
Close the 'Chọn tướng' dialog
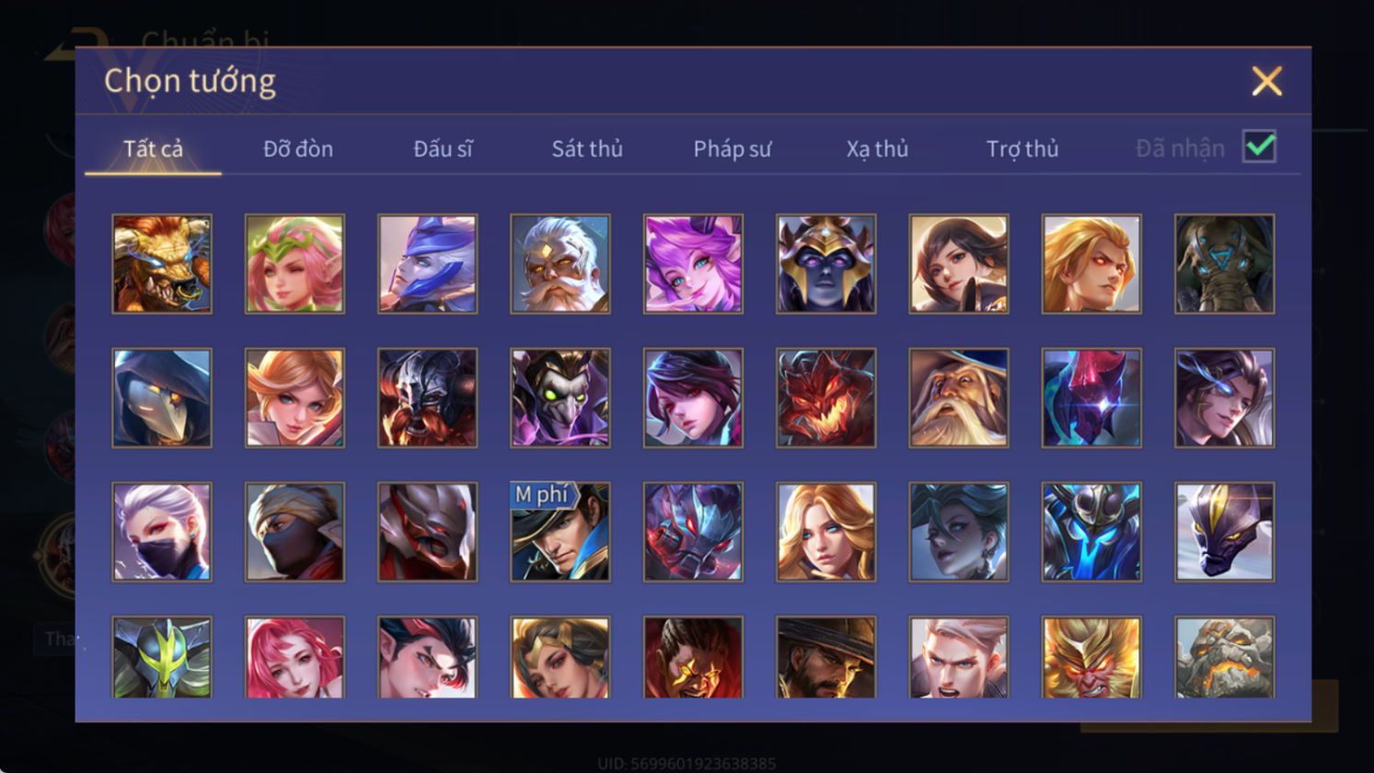pos(1266,81)
